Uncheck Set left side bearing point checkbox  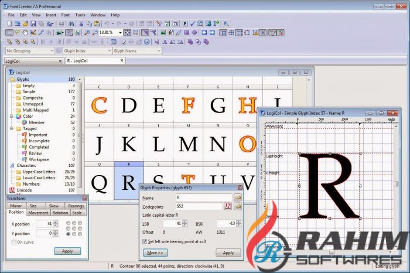coord(145,241)
